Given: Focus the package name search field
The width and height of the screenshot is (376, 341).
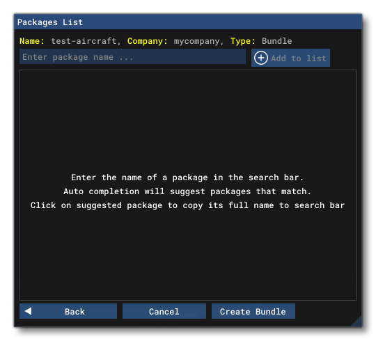Looking at the screenshot, I should 132,57.
